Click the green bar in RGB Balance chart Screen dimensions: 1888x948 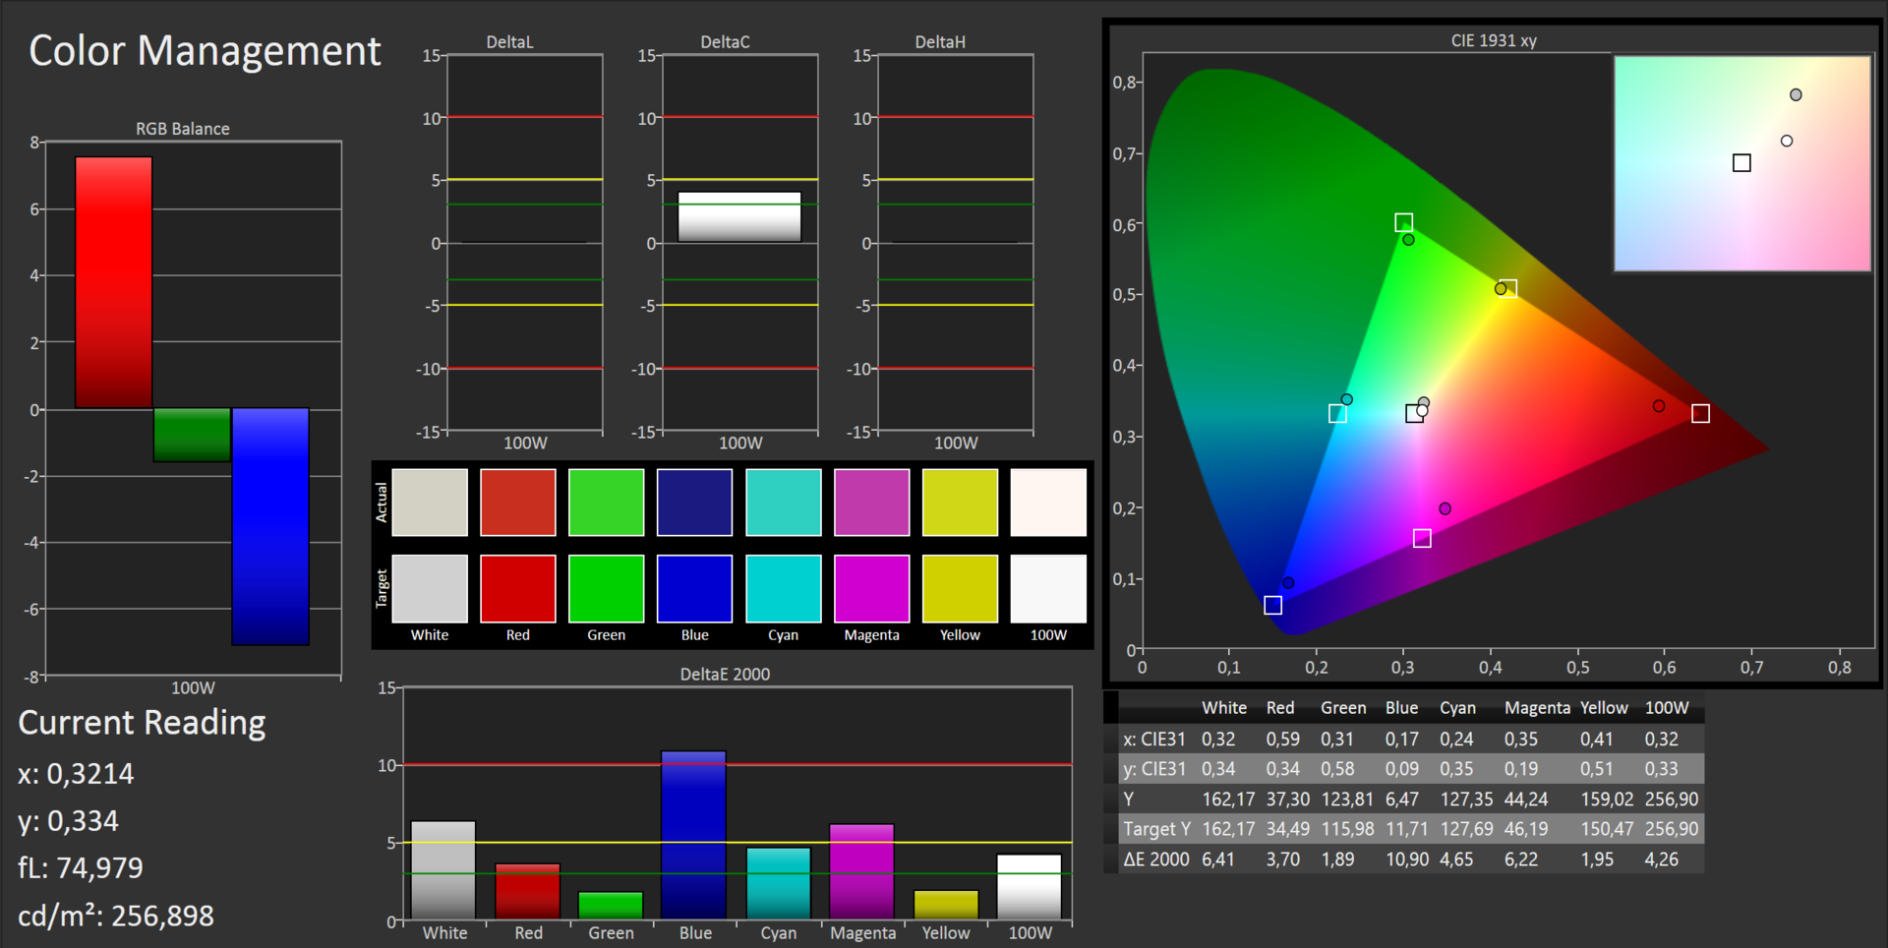tap(192, 435)
